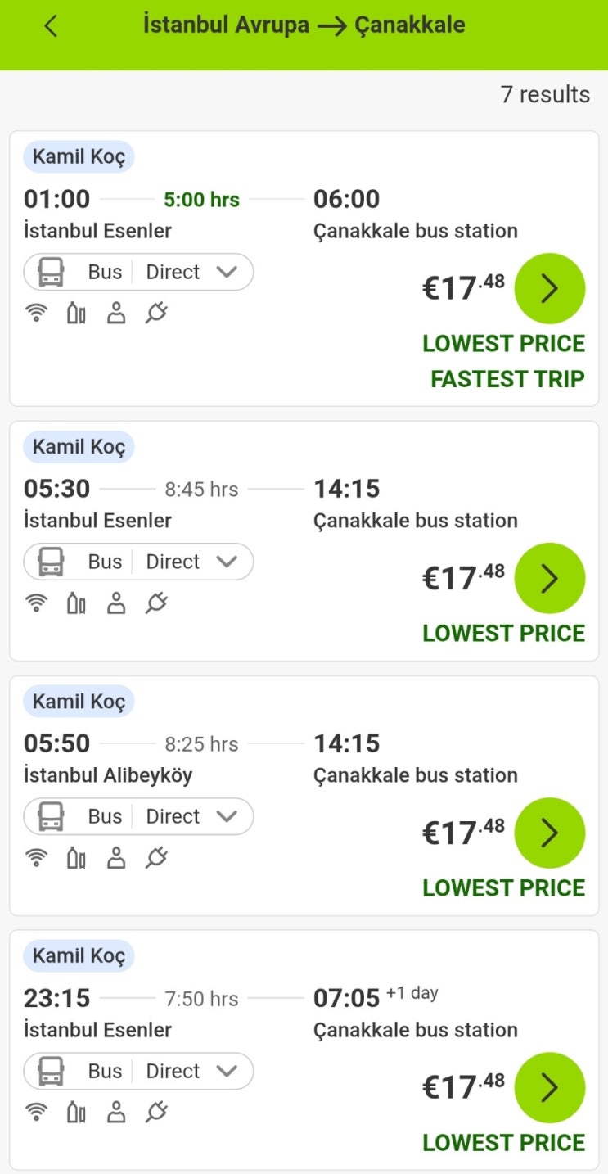Viewport: 608px width, 1174px height.
Task: Tap the drinks bottle icon on 23:15 trip
Action: pos(76,1113)
